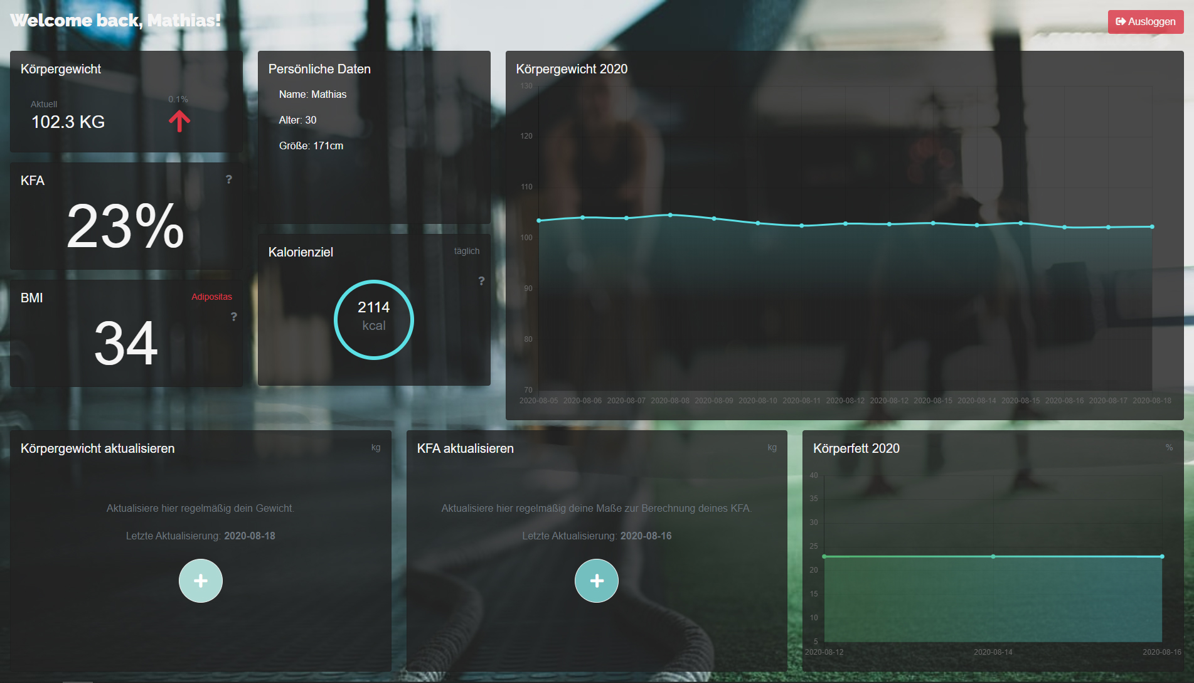Click the 23% KFA value
Image resolution: width=1194 pixels, height=683 pixels.
(125, 226)
